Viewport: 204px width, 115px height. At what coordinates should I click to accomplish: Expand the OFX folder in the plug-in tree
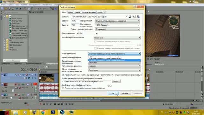coord(5,40)
